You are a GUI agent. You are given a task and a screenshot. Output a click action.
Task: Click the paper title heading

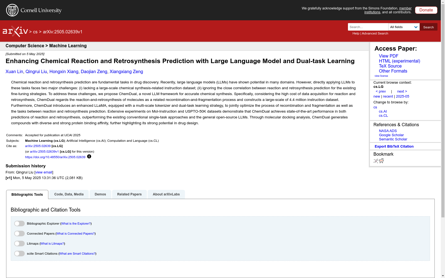180,61
